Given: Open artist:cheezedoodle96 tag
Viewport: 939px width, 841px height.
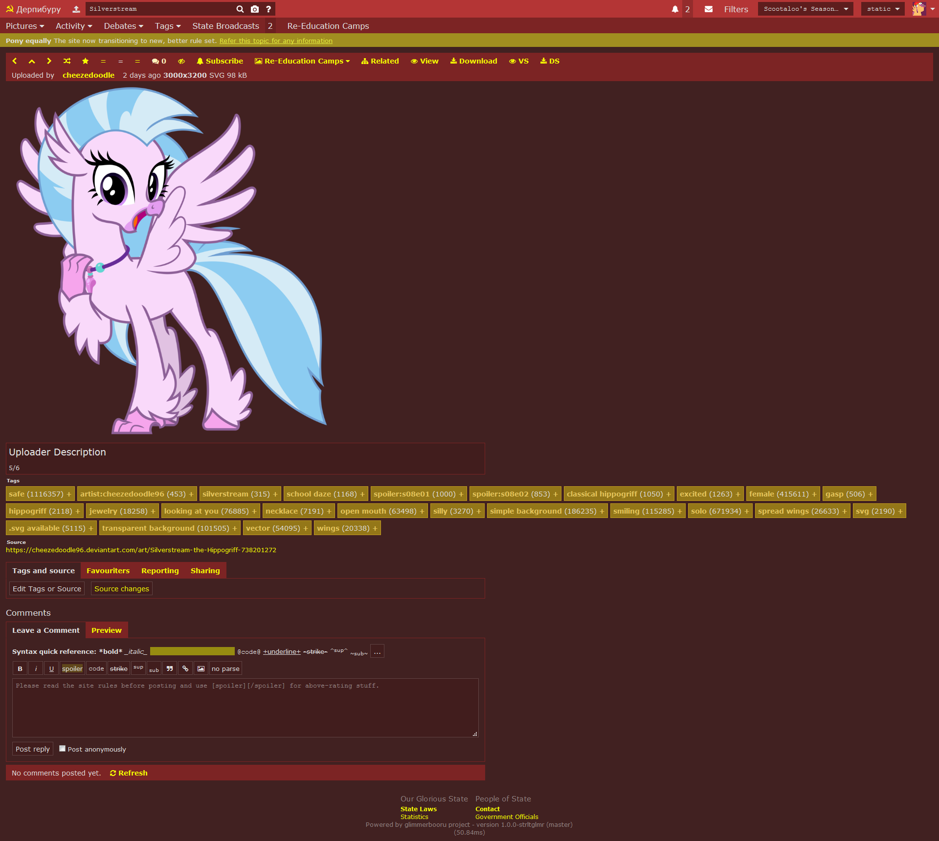Looking at the screenshot, I should point(122,494).
